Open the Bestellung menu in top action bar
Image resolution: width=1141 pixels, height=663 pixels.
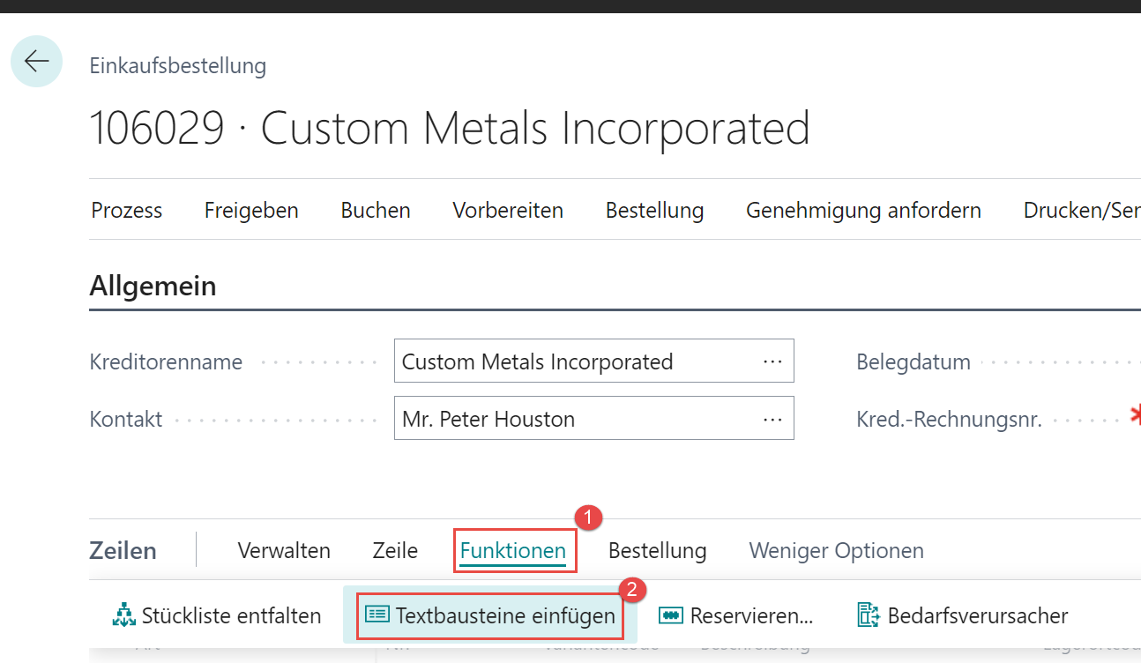(654, 211)
